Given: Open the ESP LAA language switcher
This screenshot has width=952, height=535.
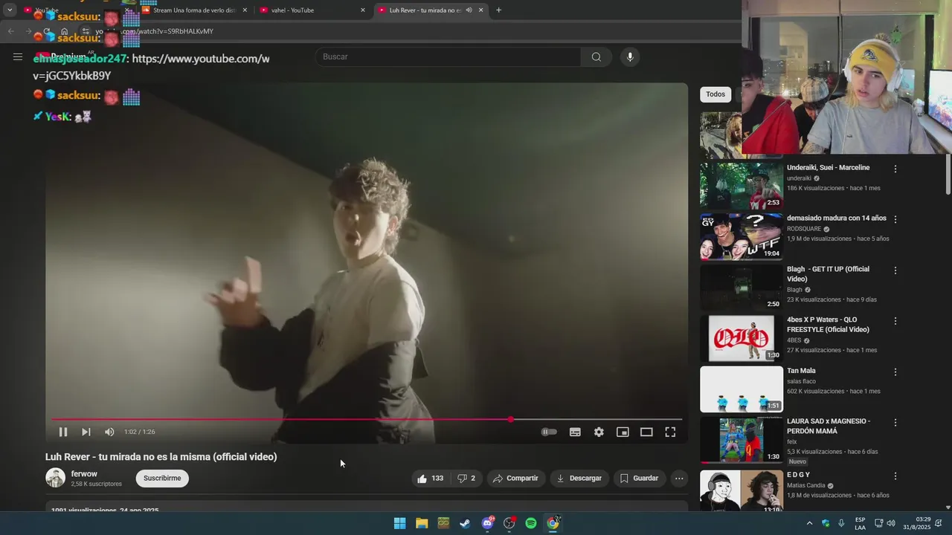Looking at the screenshot, I should pyautogui.click(x=860, y=523).
